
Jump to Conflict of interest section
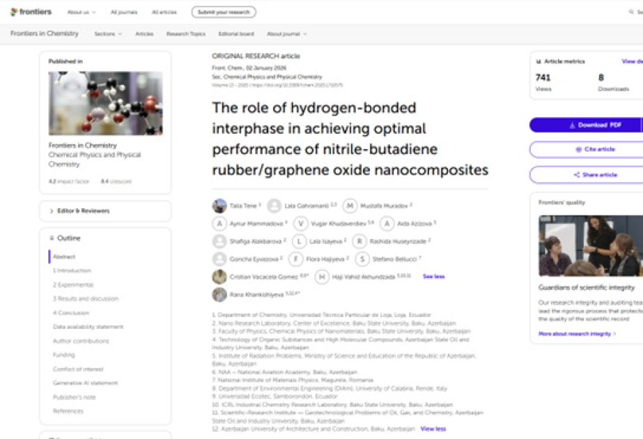pos(78,369)
